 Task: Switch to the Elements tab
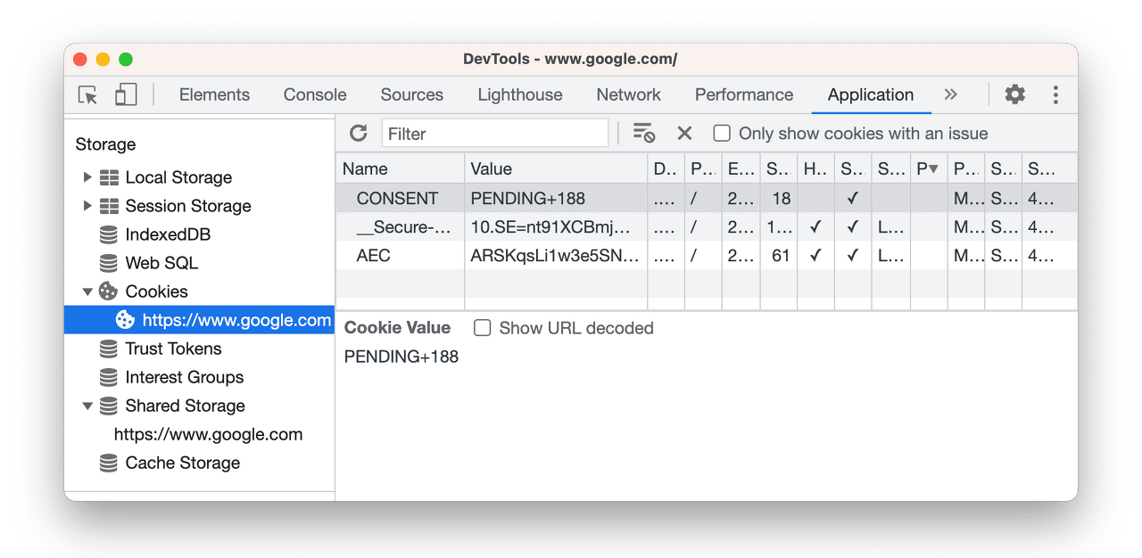[x=214, y=94]
